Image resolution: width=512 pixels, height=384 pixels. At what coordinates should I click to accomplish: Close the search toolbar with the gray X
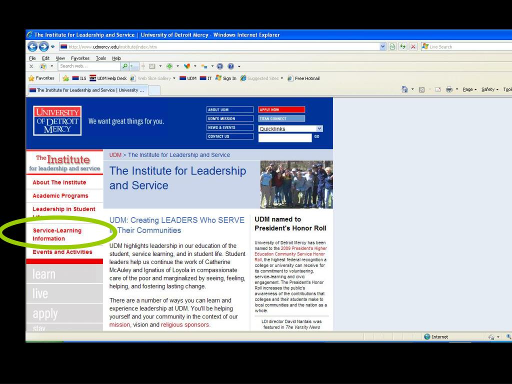[x=31, y=66]
